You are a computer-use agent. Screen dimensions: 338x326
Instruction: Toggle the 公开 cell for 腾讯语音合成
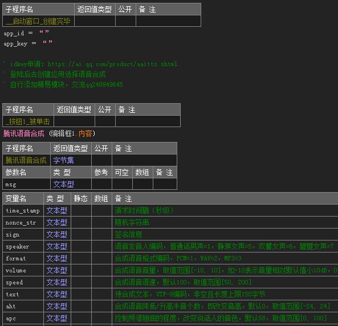(101, 160)
